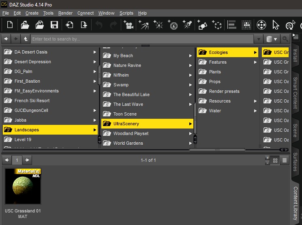
Task: Click the Merge File toolbar icon
Action: (x=39, y=25)
